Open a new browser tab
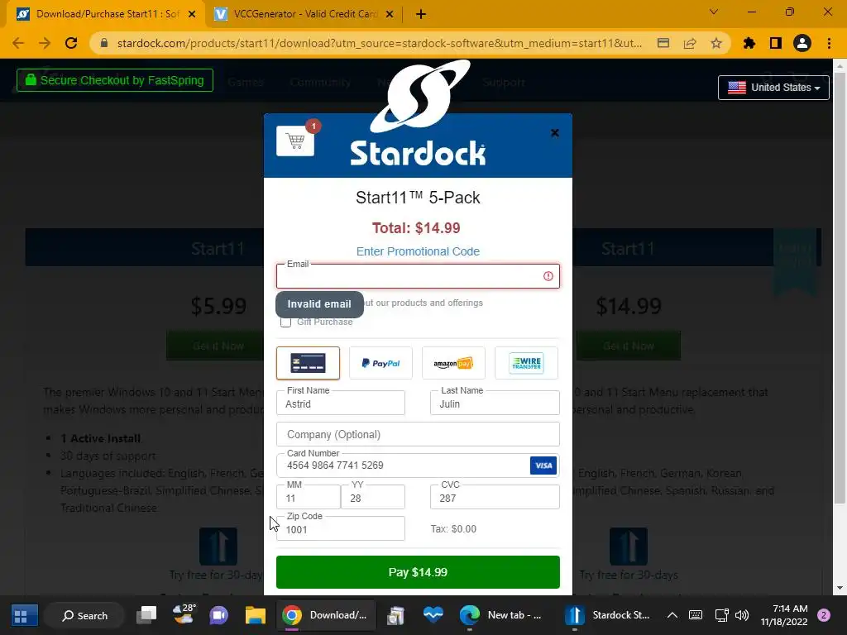847x635 pixels. pyautogui.click(x=421, y=15)
